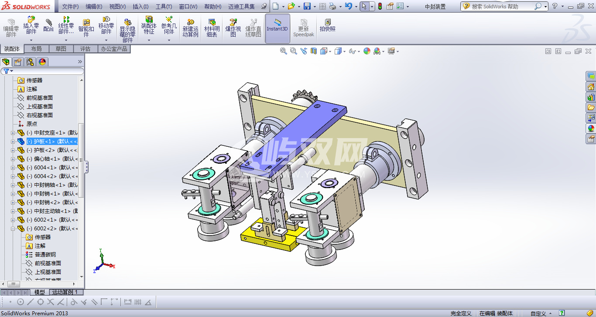Switch to the 运动算例 1 tab
Viewport: 596px width, 317px height.
65,292
